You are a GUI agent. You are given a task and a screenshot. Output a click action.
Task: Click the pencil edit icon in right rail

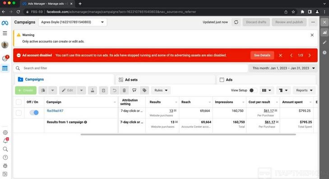[x=324, y=42]
